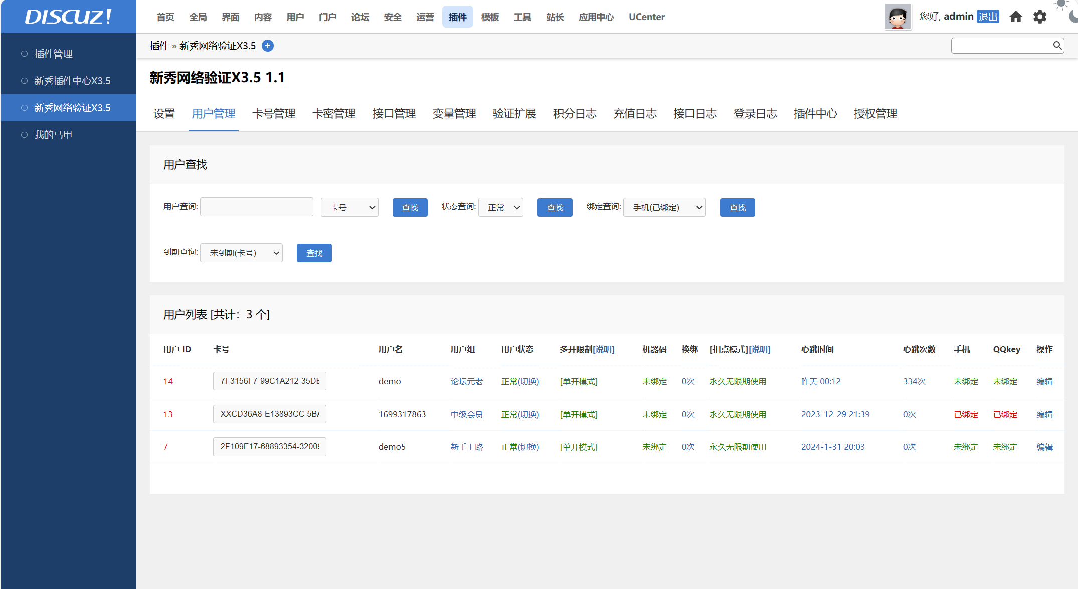Click 2023-12-29 21:39 heartbeat time
Screen dimensions: 1078x589
pos(835,414)
